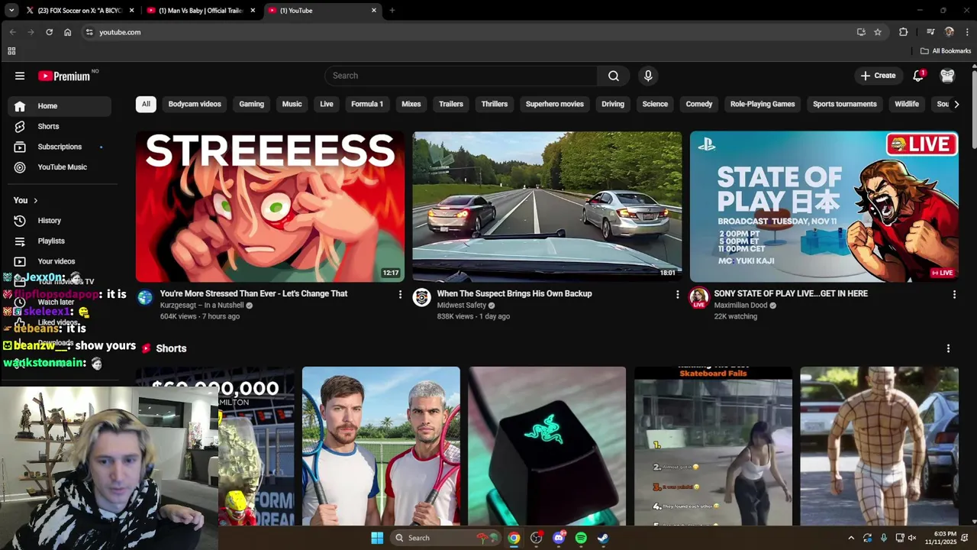Open the account avatar menu
The height and width of the screenshot is (550, 977).
click(x=947, y=76)
